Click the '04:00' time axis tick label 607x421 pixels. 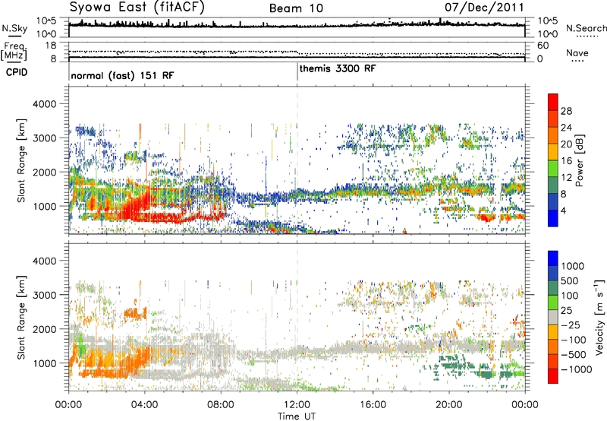145,405
